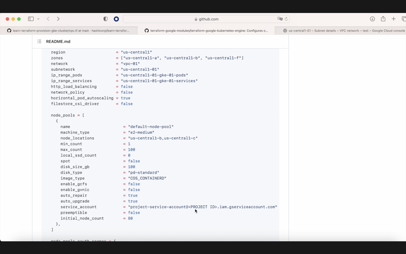406x254 pixels.
Task: Open the privacy shield icon
Action: tap(106, 19)
